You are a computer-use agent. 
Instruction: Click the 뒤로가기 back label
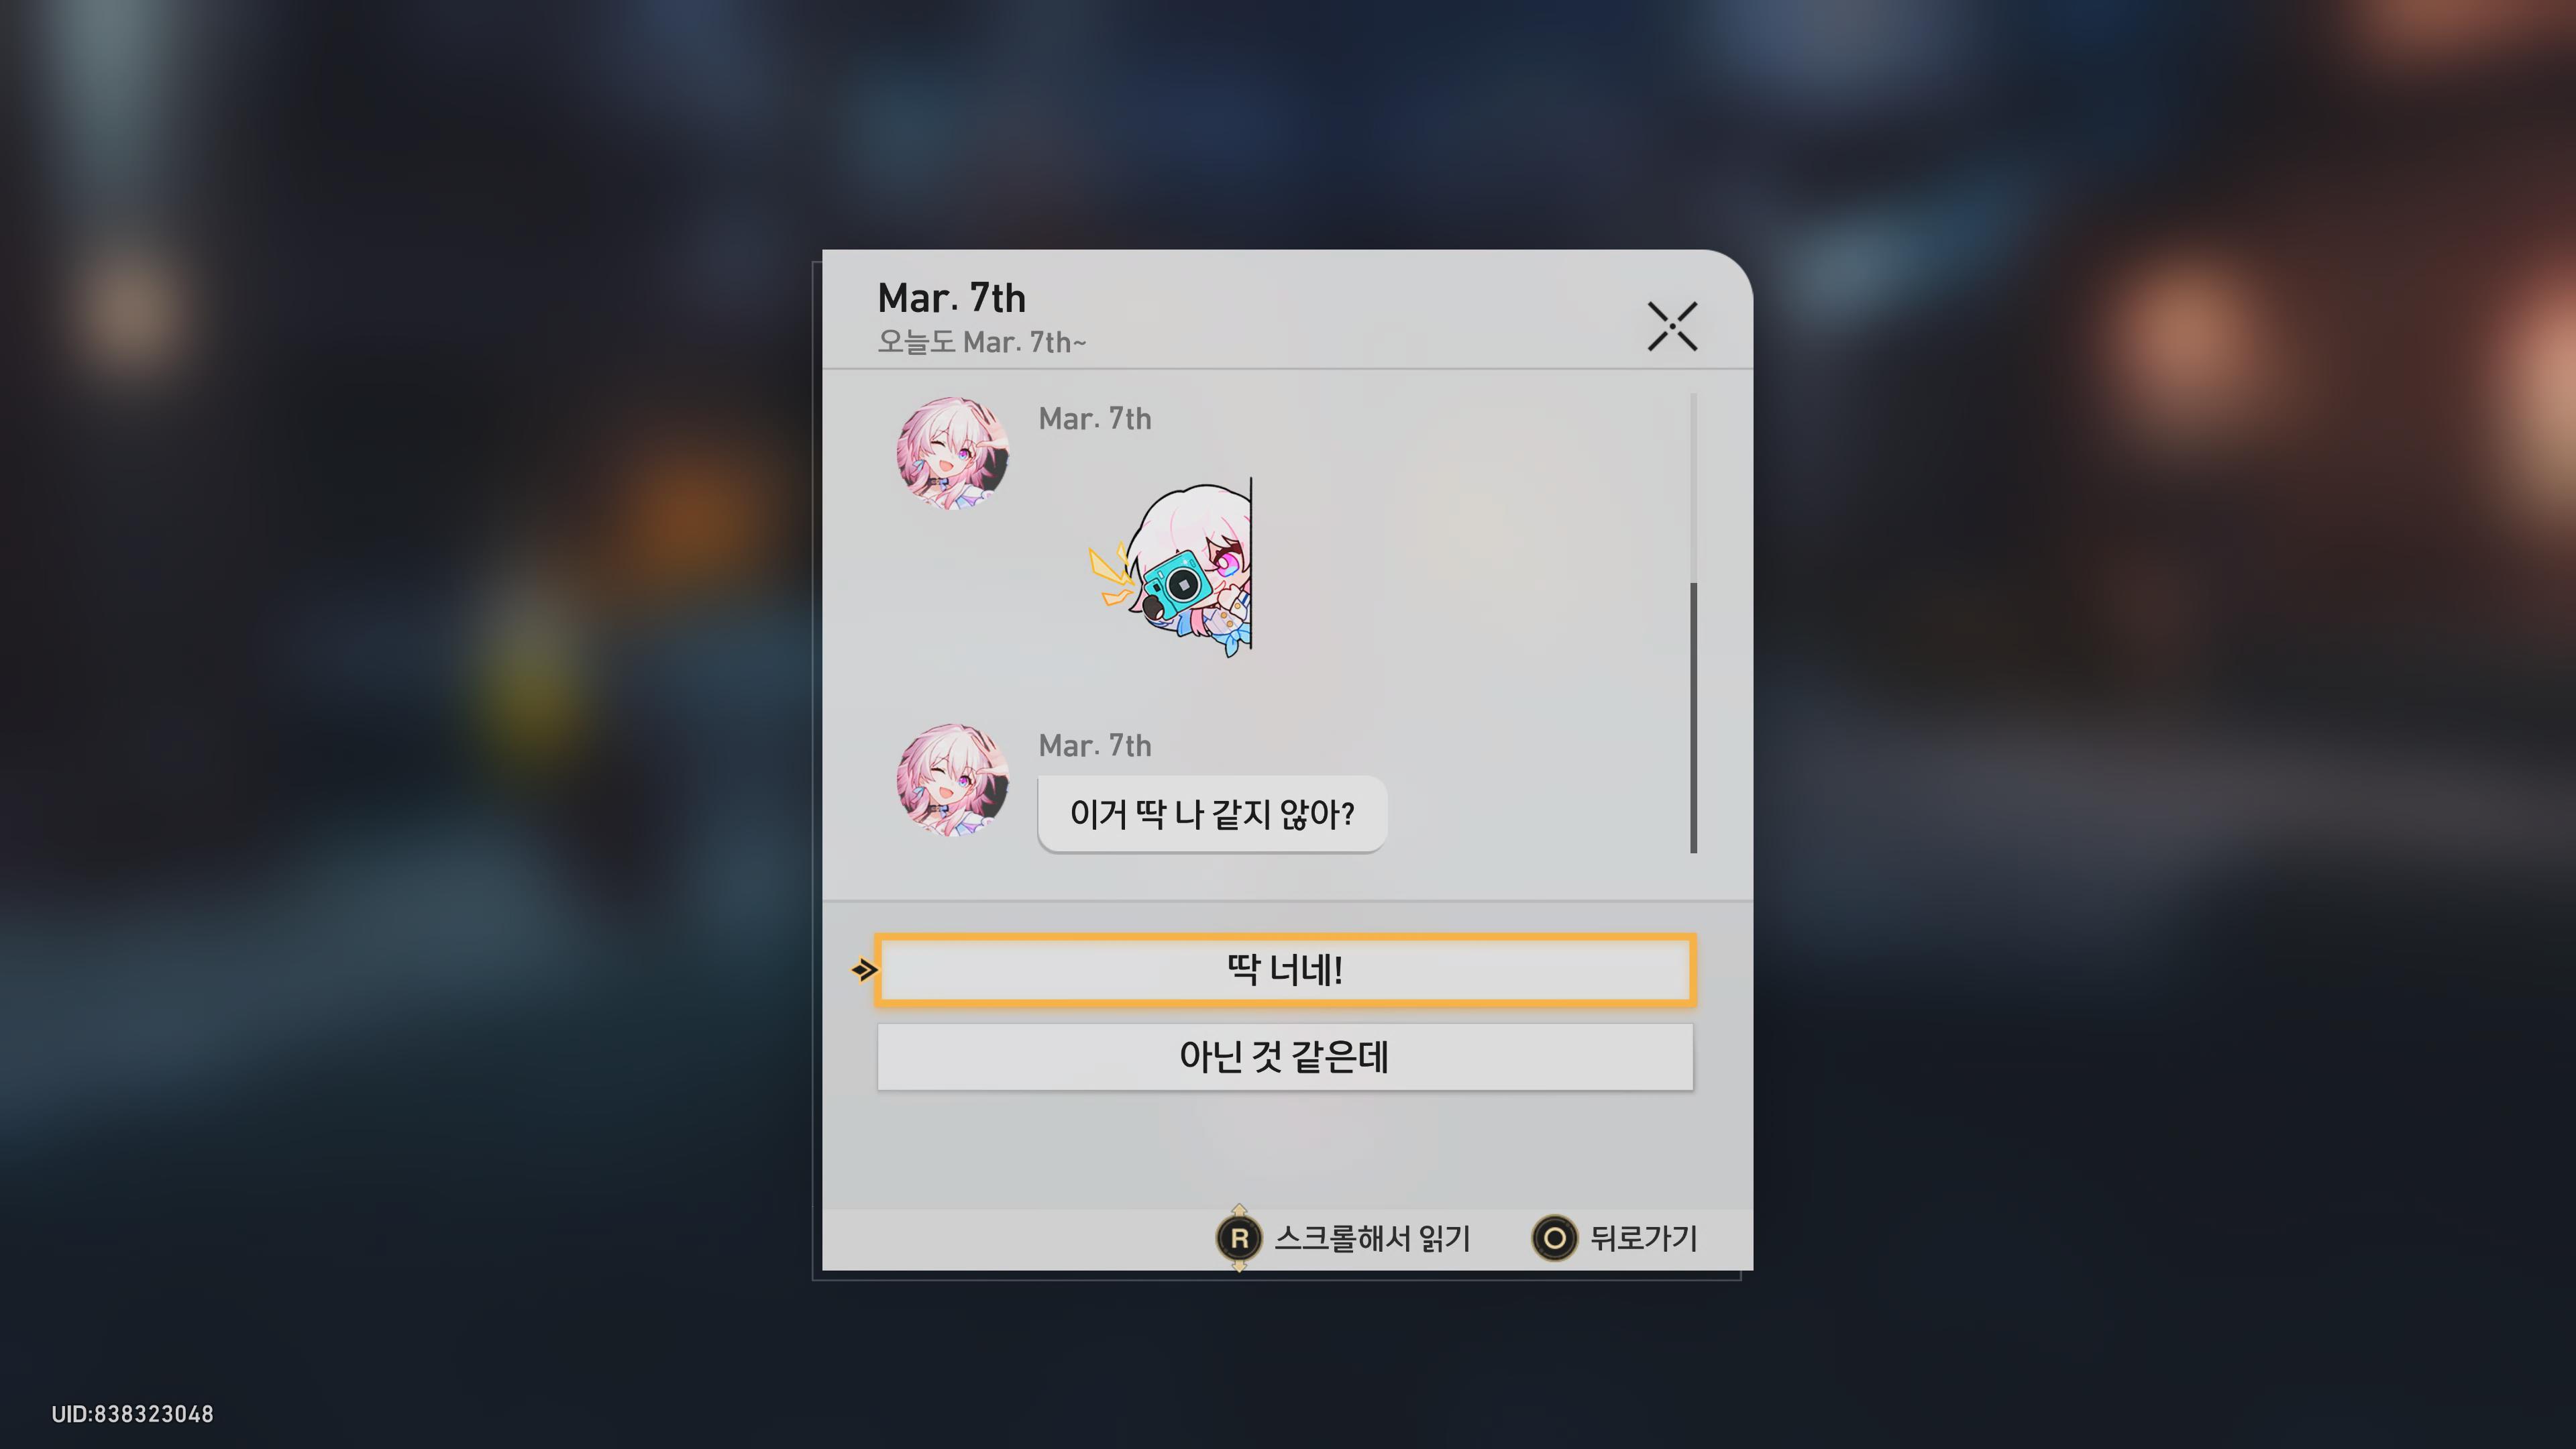(x=1644, y=1238)
